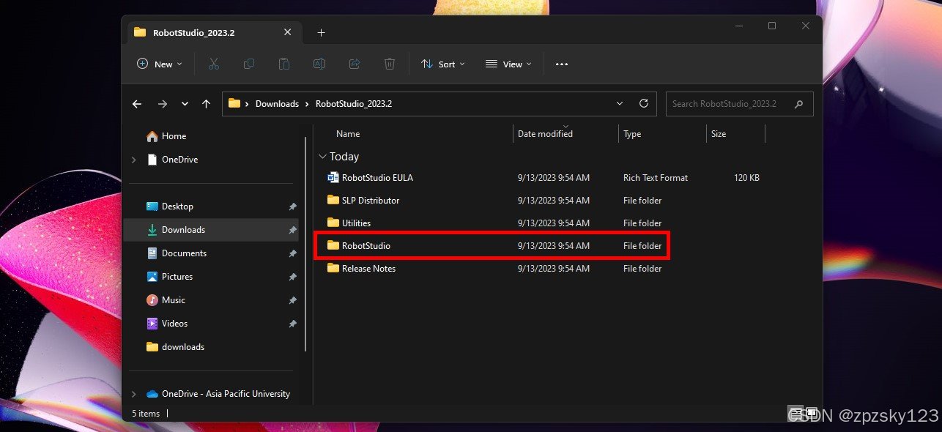Select the RobotStudio EULA file name
The image size is (942, 432).
tap(377, 178)
